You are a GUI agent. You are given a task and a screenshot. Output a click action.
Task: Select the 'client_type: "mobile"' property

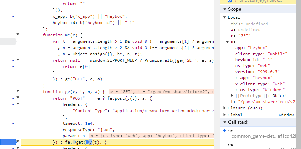(x=261, y=54)
